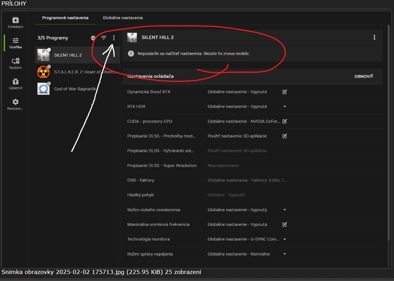Open three-dot menu beside SILENT HILL 2 title
The image size is (394, 281).
(x=374, y=37)
